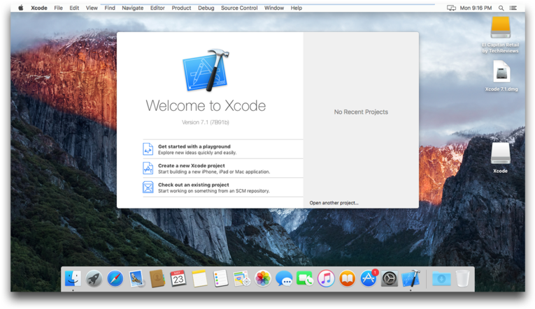Select the Xcode 7.1.dmg file icon
The height and width of the screenshot is (309, 535).
(501, 71)
